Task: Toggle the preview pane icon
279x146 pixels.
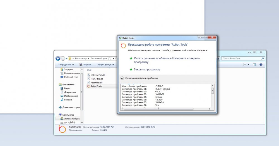Action: pyautogui.click(x=254, y=65)
